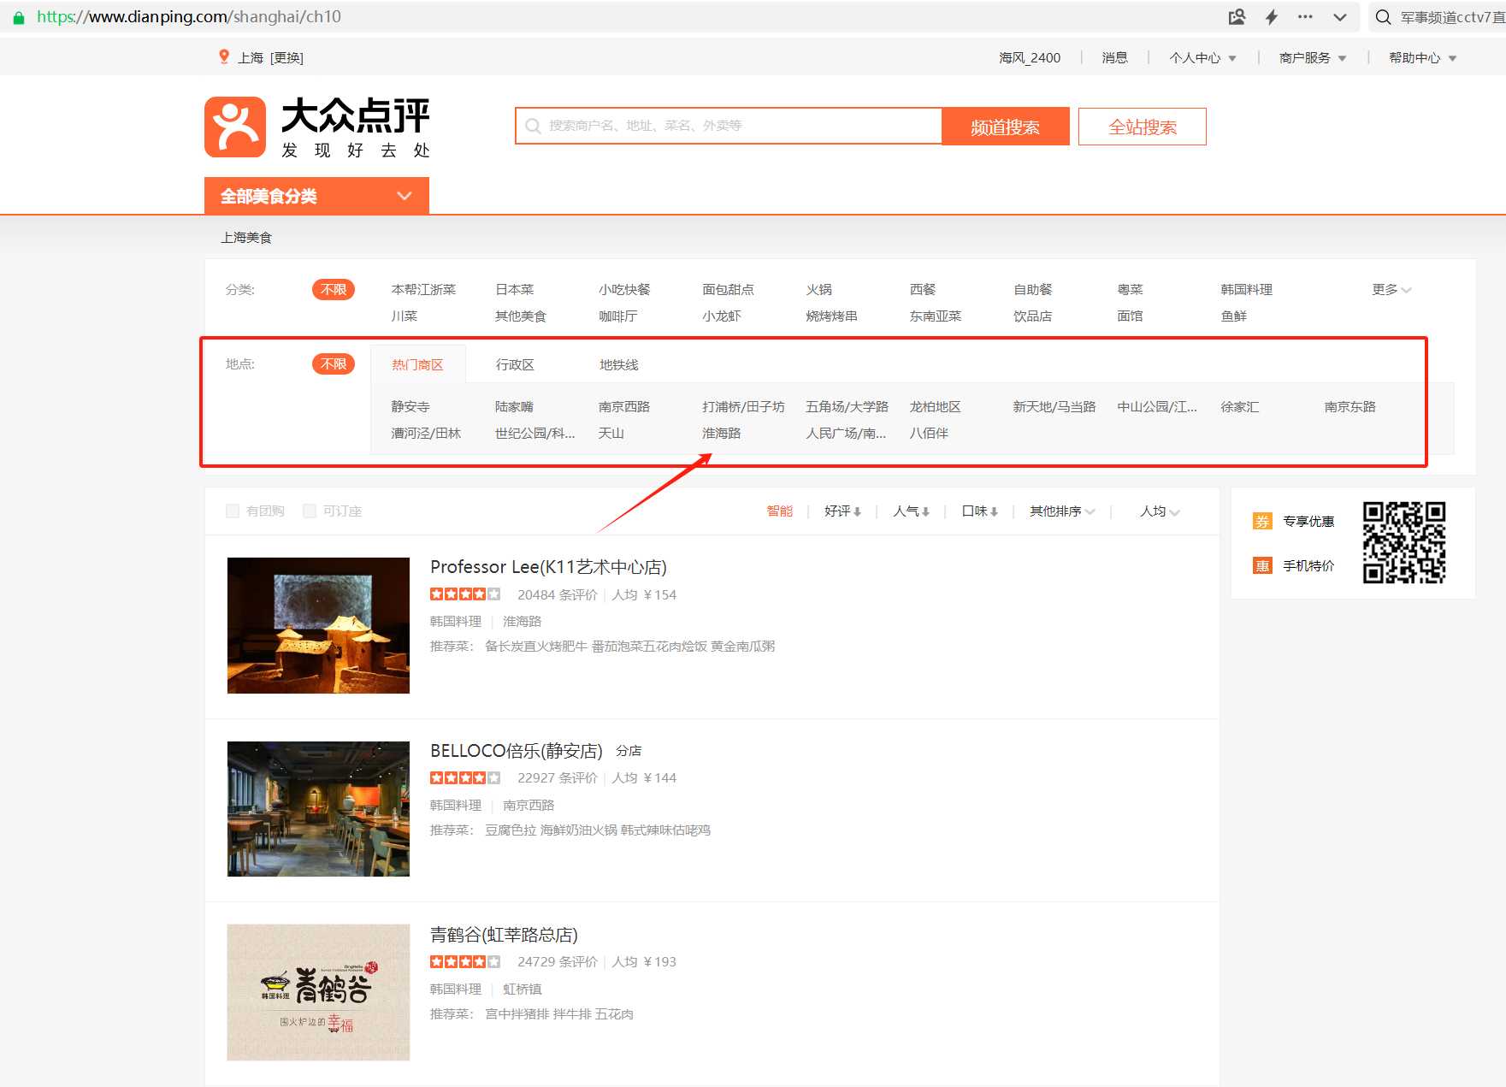Sort by 口味 descending arrow
This screenshot has height=1087, width=1506.
coord(994,511)
